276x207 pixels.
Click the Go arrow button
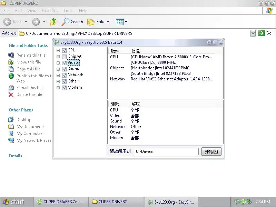click(x=262, y=33)
